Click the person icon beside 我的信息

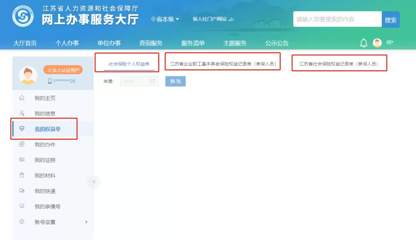(22, 113)
